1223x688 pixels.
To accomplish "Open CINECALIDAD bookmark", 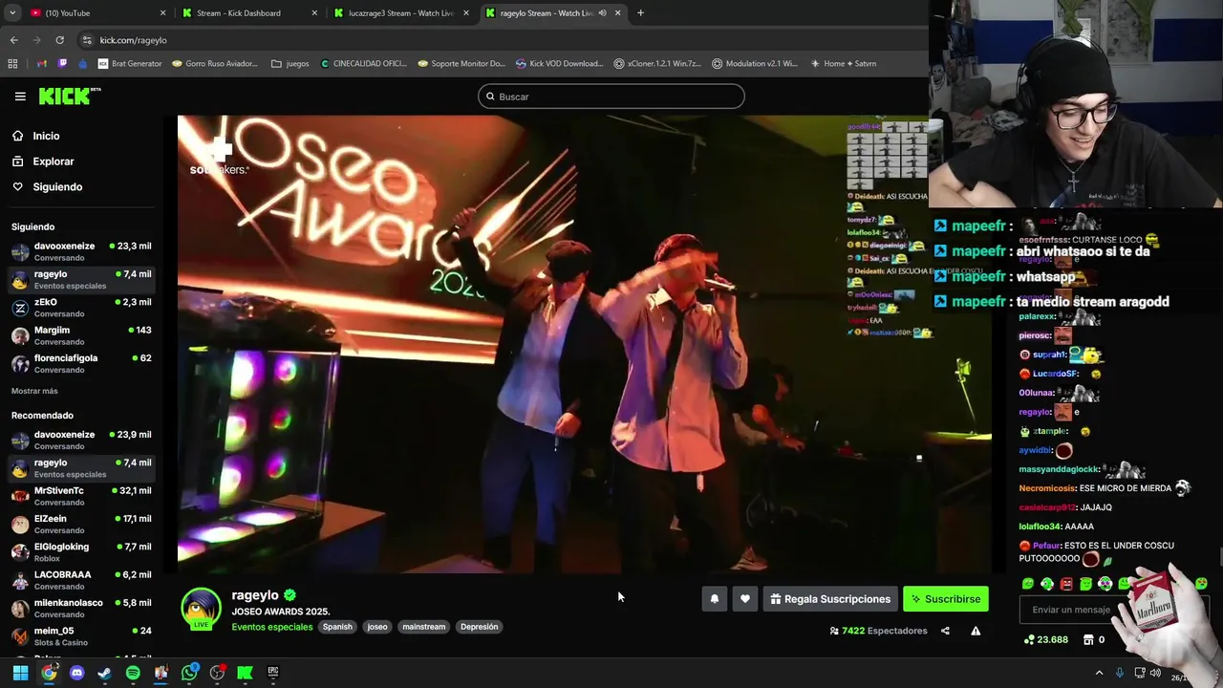I will tap(364, 64).
